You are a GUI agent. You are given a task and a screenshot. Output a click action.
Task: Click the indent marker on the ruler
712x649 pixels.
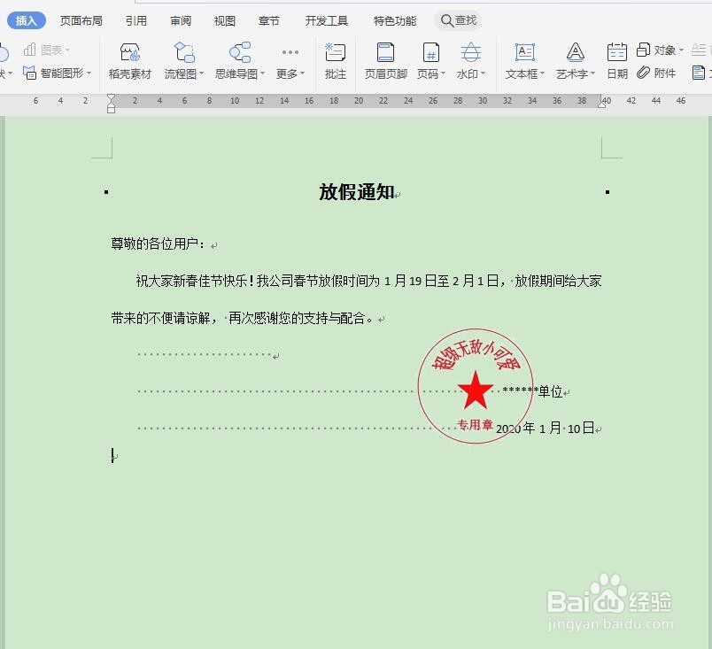click(x=111, y=104)
